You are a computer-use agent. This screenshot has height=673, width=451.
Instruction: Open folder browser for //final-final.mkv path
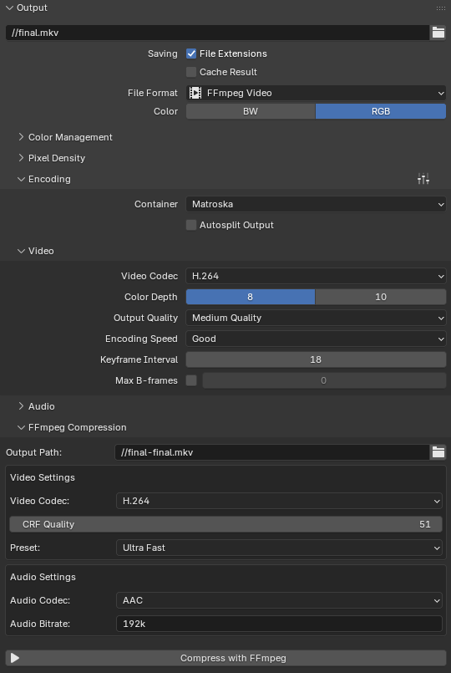tap(438, 452)
